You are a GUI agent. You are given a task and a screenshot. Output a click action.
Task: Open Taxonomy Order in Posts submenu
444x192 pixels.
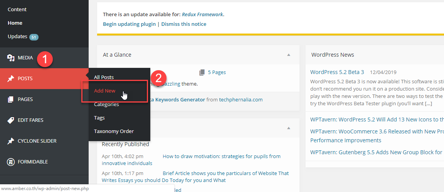(114, 131)
